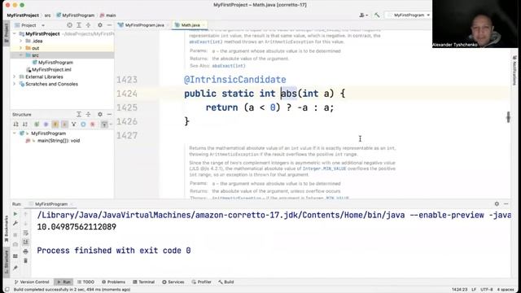Open the user account dropdown in toolbar

pos(364,15)
